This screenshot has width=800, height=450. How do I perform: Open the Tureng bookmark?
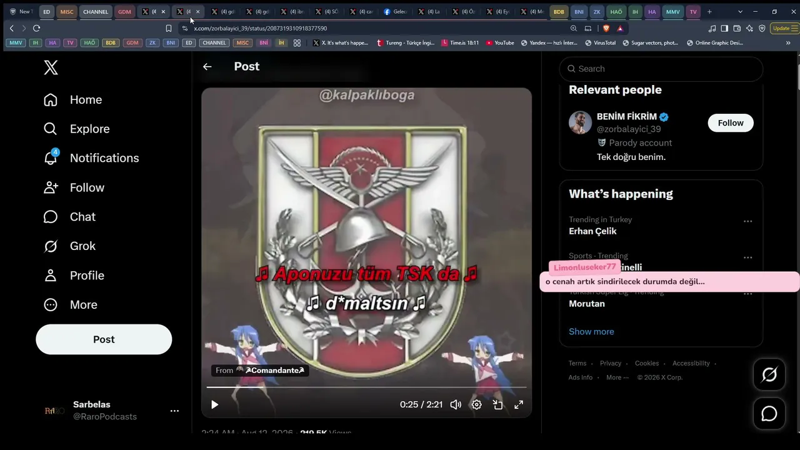406,43
